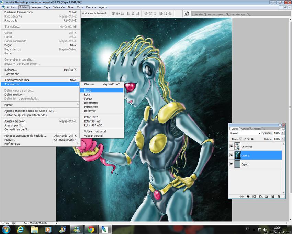Click the add layer style icon

[x=248, y=196]
